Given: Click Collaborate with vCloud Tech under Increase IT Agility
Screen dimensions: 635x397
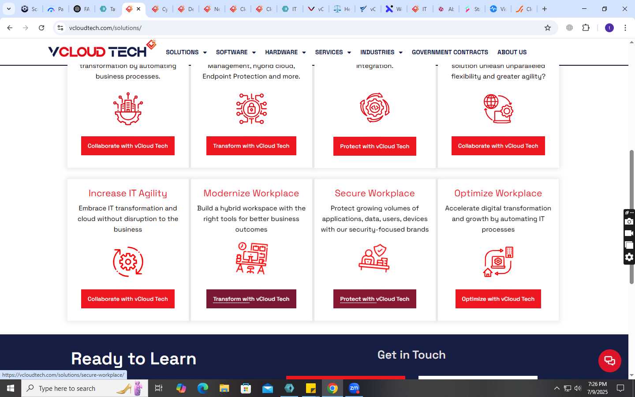Looking at the screenshot, I should [x=128, y=299].
